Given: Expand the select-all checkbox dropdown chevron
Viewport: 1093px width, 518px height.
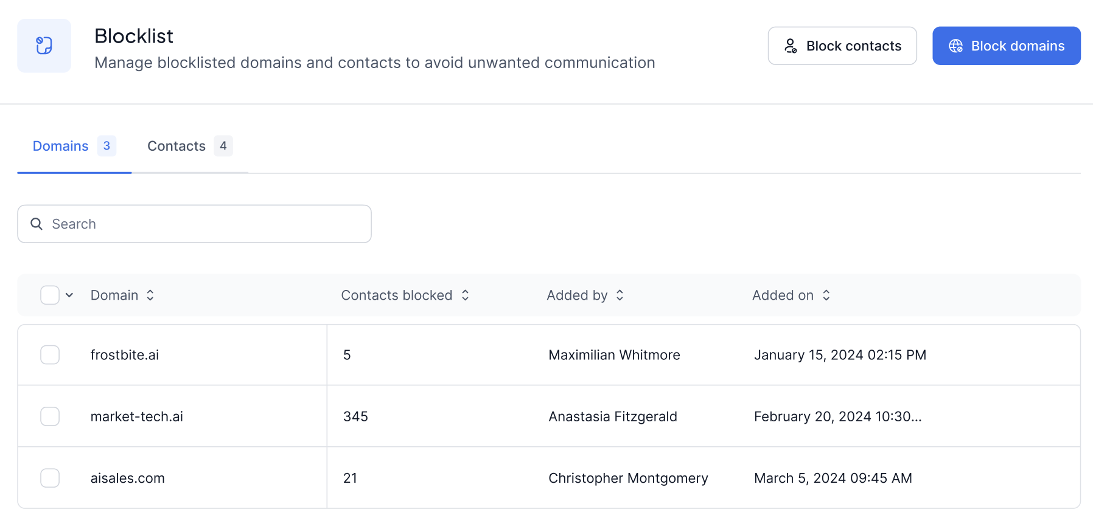Looking at the screenshot, I should pyautogui.click(x=69, y=295).
